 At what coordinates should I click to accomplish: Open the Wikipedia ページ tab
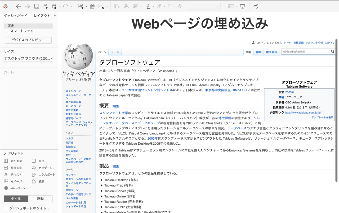point(102,52)
